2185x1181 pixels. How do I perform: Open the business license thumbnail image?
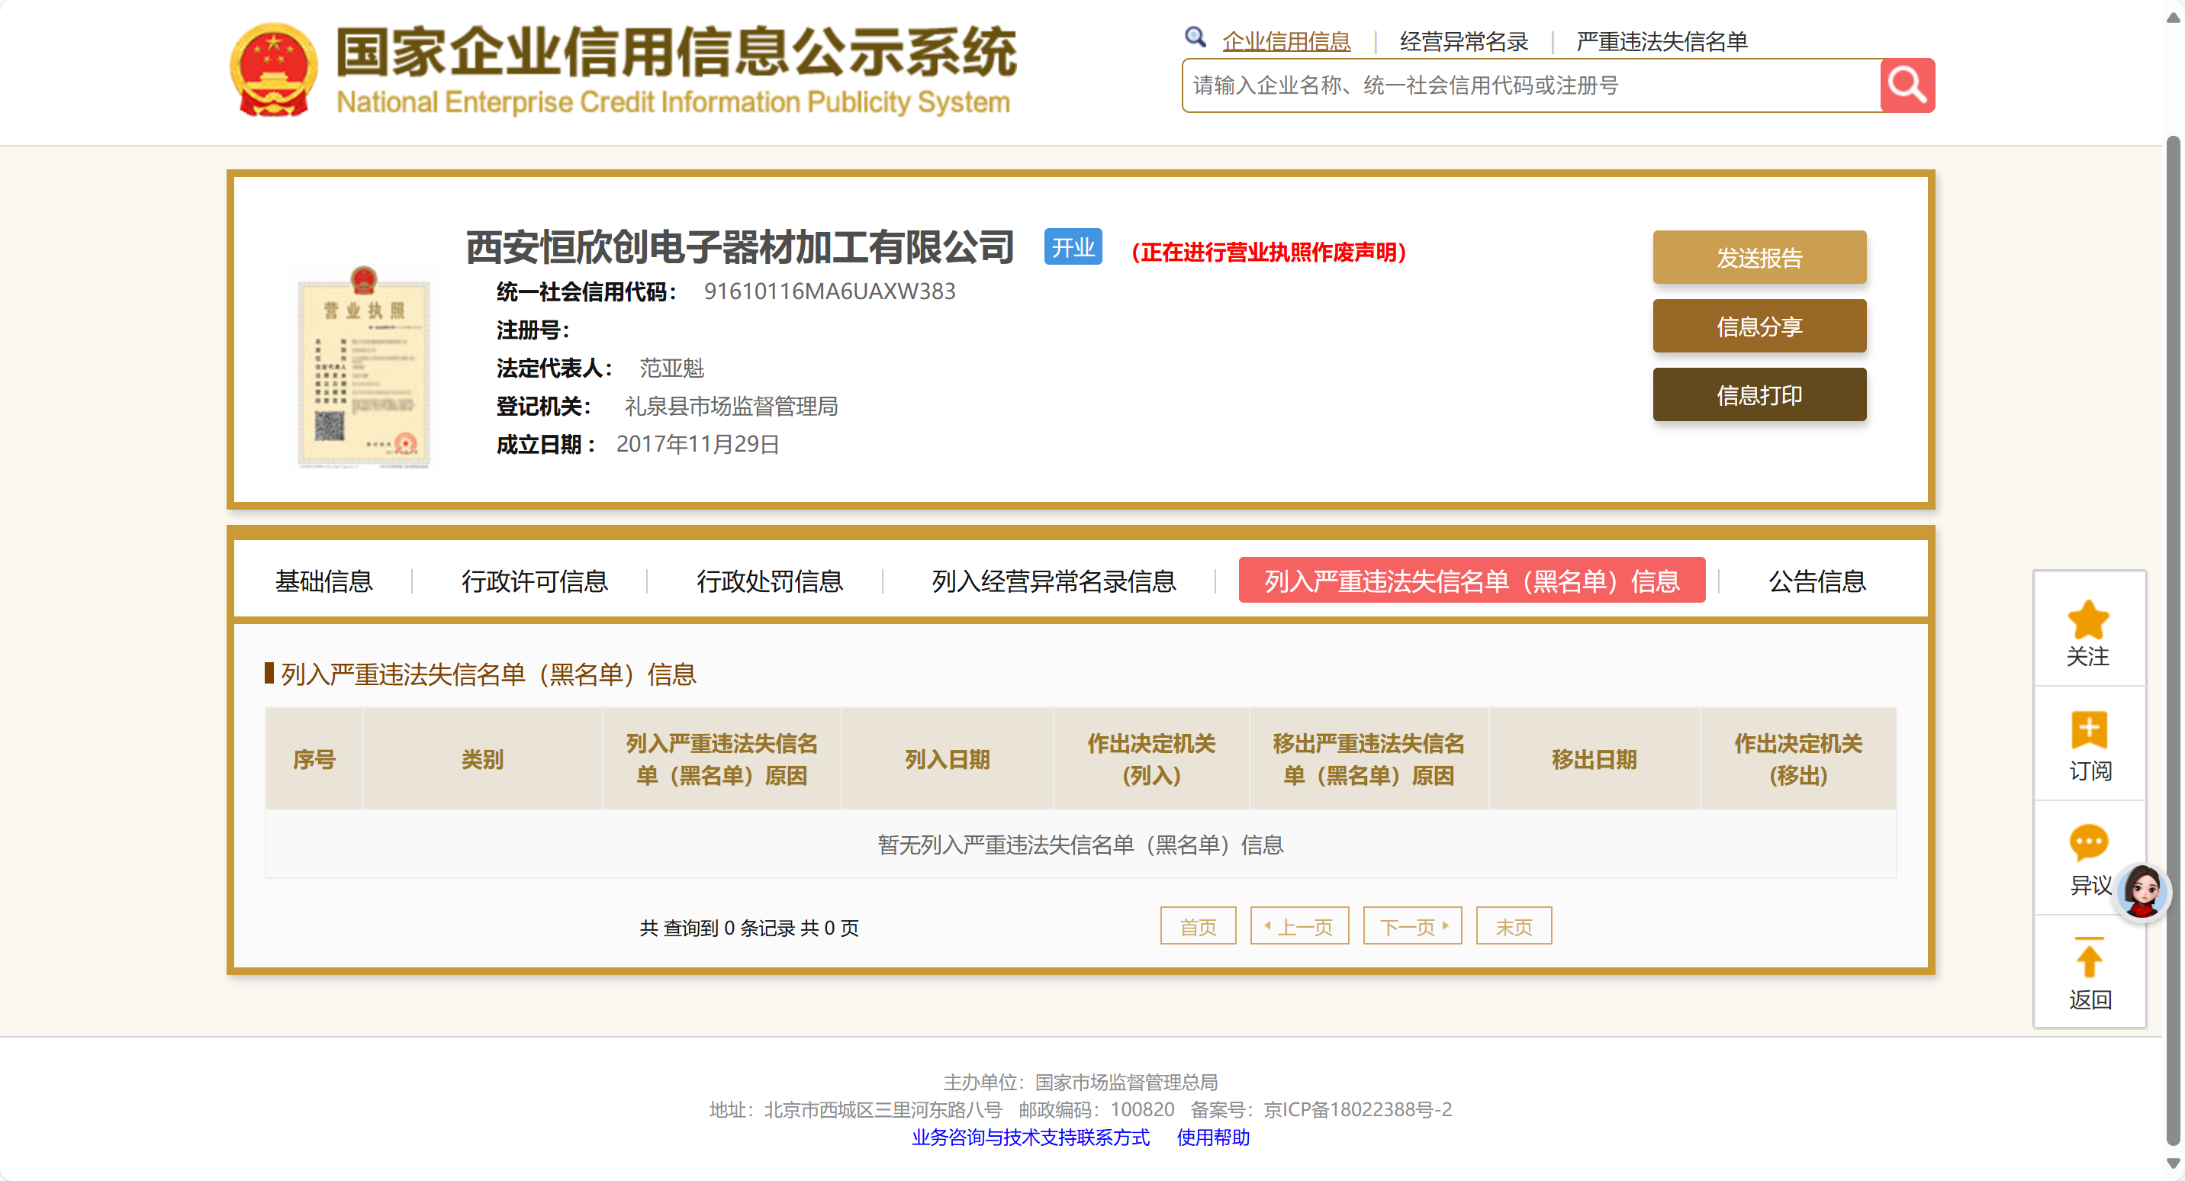363,368
